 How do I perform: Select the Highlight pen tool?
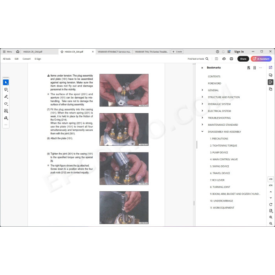click(x=6, y=97)
